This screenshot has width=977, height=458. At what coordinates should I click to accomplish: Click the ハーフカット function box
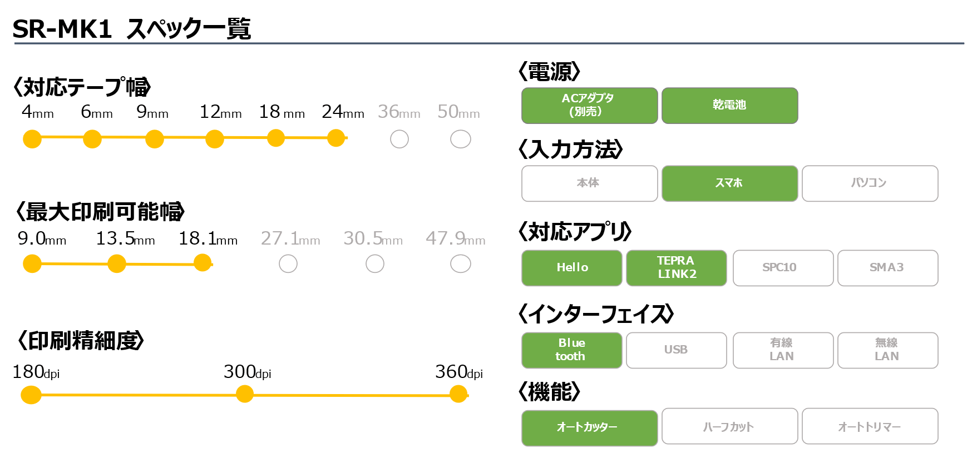pos(730,426)
